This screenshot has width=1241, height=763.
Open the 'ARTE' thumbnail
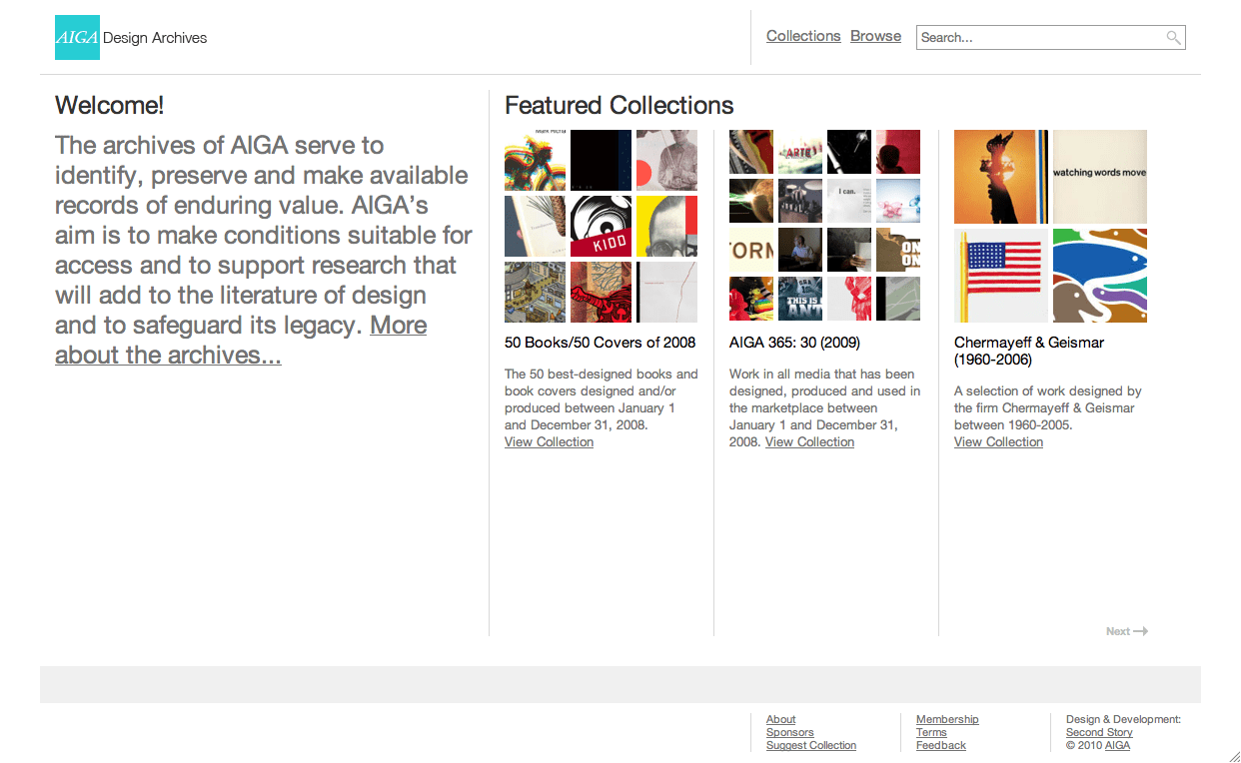800,152
